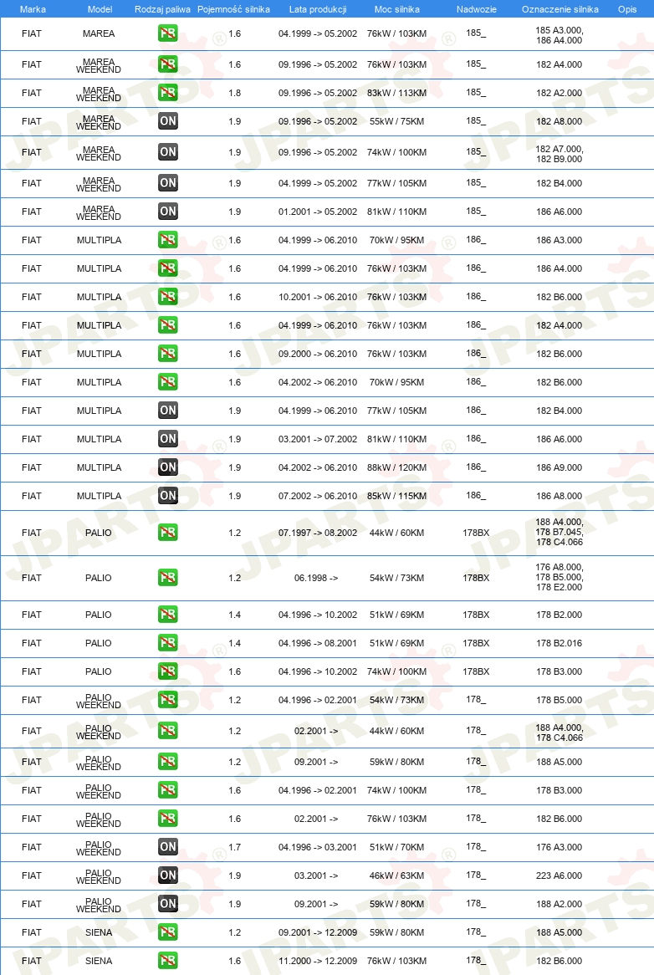
Task: Select power value '83kW / 113KM'
Action: tap(396, 93)
